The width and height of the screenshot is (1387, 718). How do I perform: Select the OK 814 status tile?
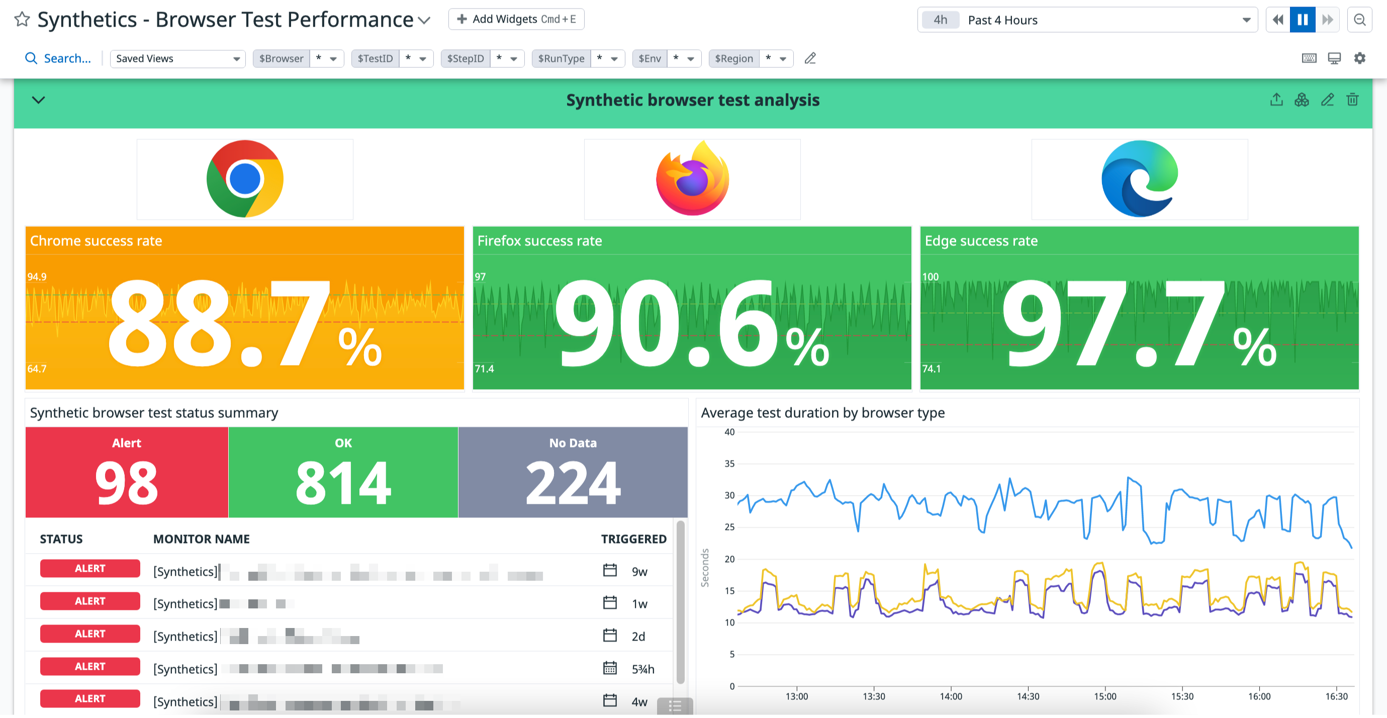pyautogui.click(x=343, y=473)
